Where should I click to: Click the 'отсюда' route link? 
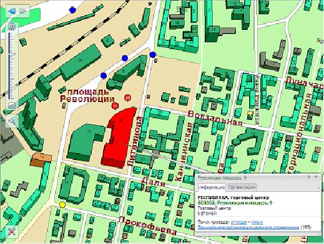[239, 222]
